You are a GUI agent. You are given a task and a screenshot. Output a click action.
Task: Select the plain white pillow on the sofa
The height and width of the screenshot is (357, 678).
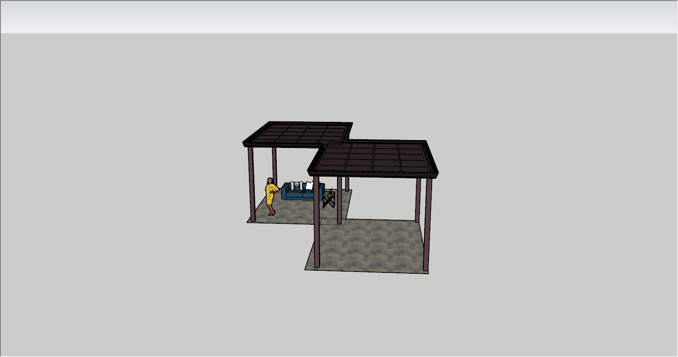coord(309,186)
